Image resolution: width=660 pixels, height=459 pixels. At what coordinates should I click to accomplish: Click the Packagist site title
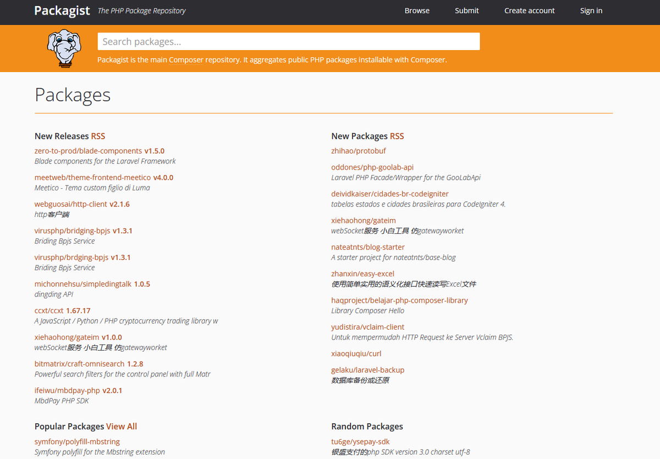pyautogui.click(x=62, y=10)
